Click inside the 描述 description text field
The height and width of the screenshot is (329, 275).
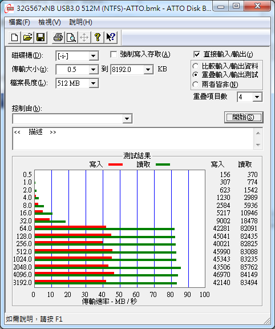[134, 139]
